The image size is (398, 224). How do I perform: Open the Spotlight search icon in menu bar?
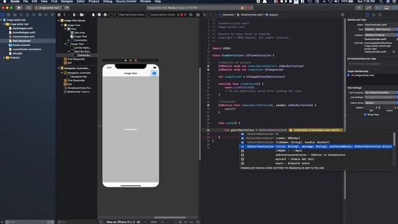coord(381,1)
